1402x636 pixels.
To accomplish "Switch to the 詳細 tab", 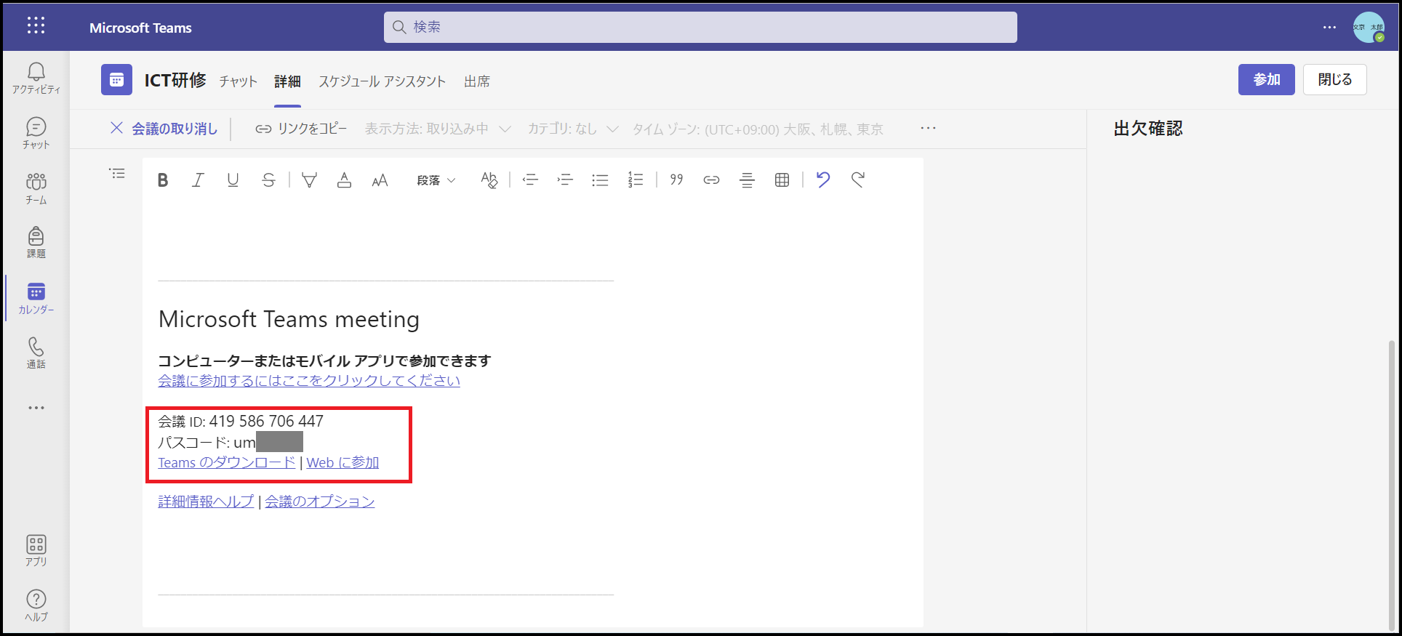I will click(x=287, y=81).
